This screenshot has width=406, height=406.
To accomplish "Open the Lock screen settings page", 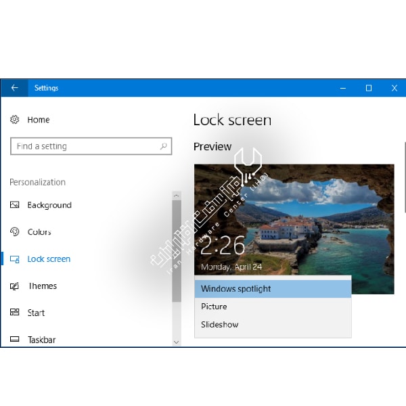I will point(49,259).
